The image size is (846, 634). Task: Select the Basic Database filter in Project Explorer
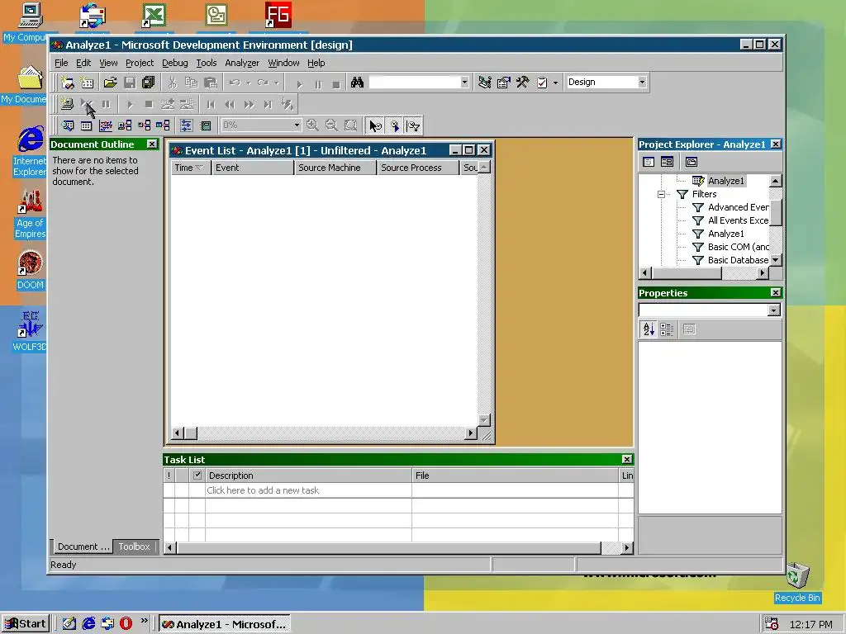click(x=738, y=260)
